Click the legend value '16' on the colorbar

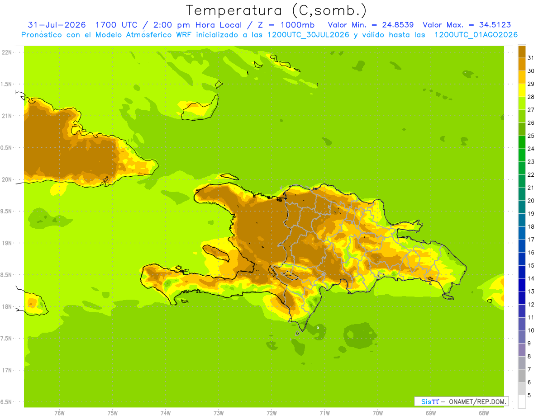[531, 253]
